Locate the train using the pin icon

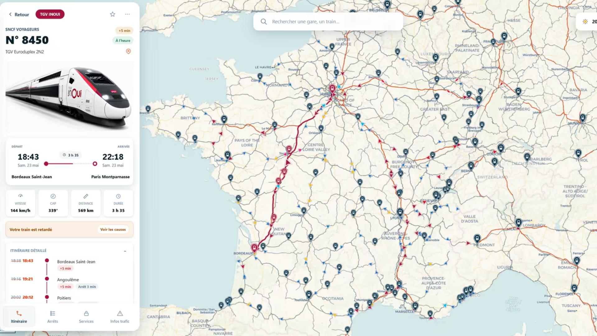(x=128, y=51)
